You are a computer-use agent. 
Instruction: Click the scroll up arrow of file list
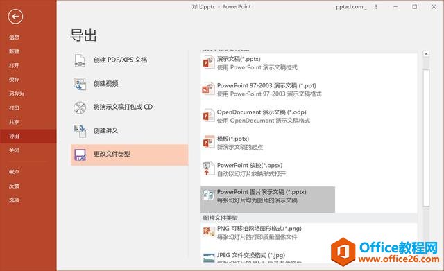[426, 54]
